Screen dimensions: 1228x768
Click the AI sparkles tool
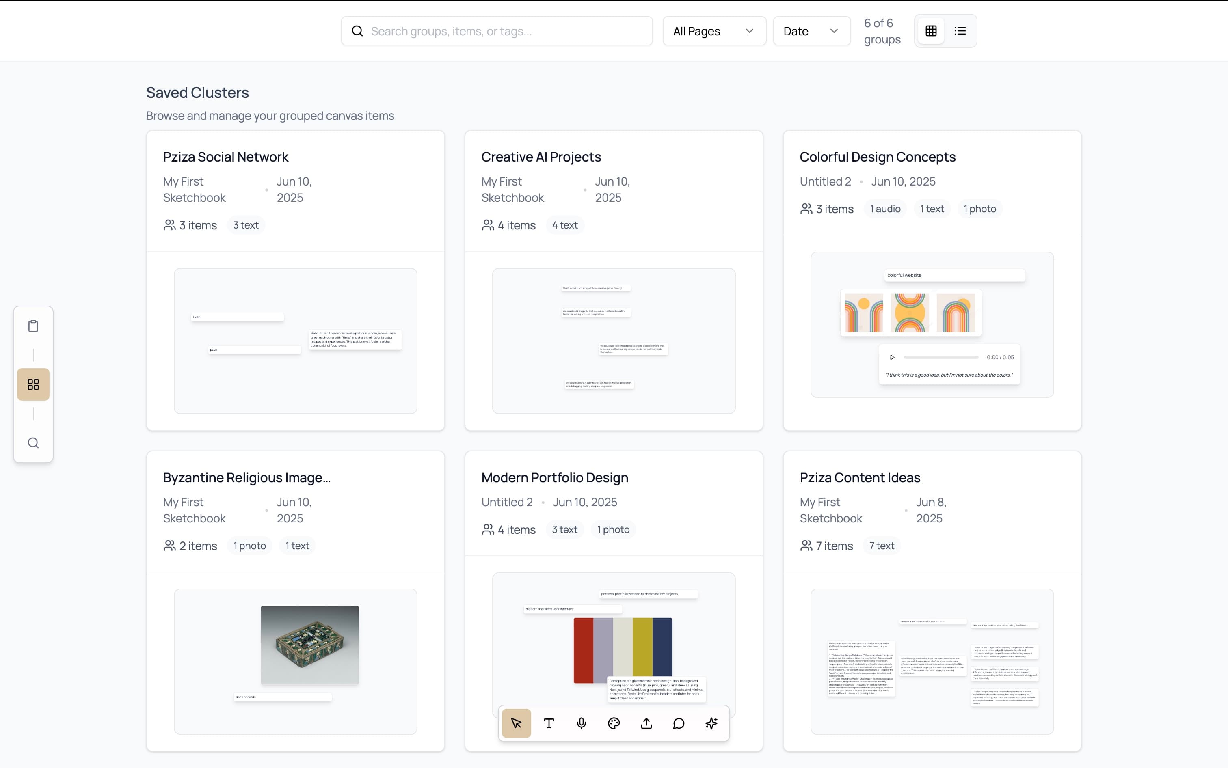tap(711, 723)
